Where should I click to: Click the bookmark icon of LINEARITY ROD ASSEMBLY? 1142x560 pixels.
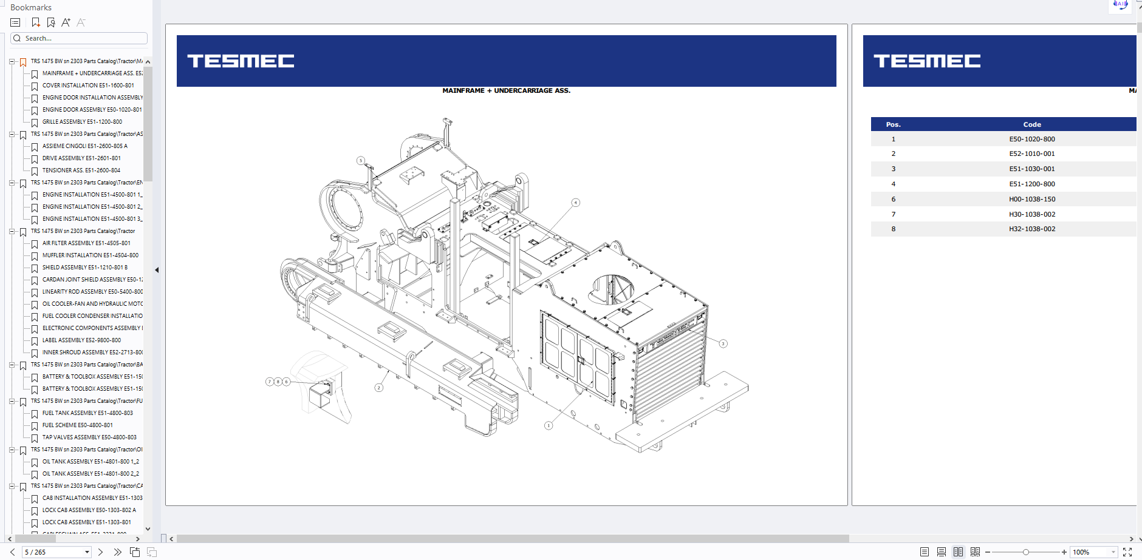35,292
